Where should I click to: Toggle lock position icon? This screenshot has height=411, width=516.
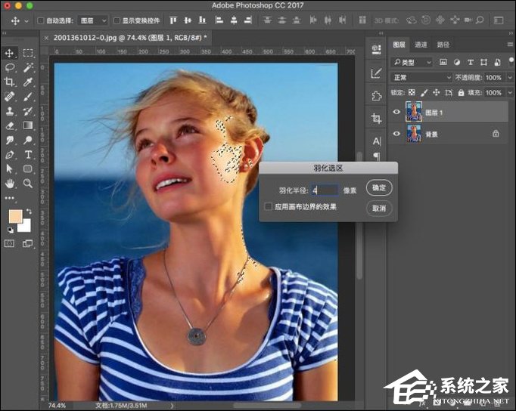(x=437, y=93)
